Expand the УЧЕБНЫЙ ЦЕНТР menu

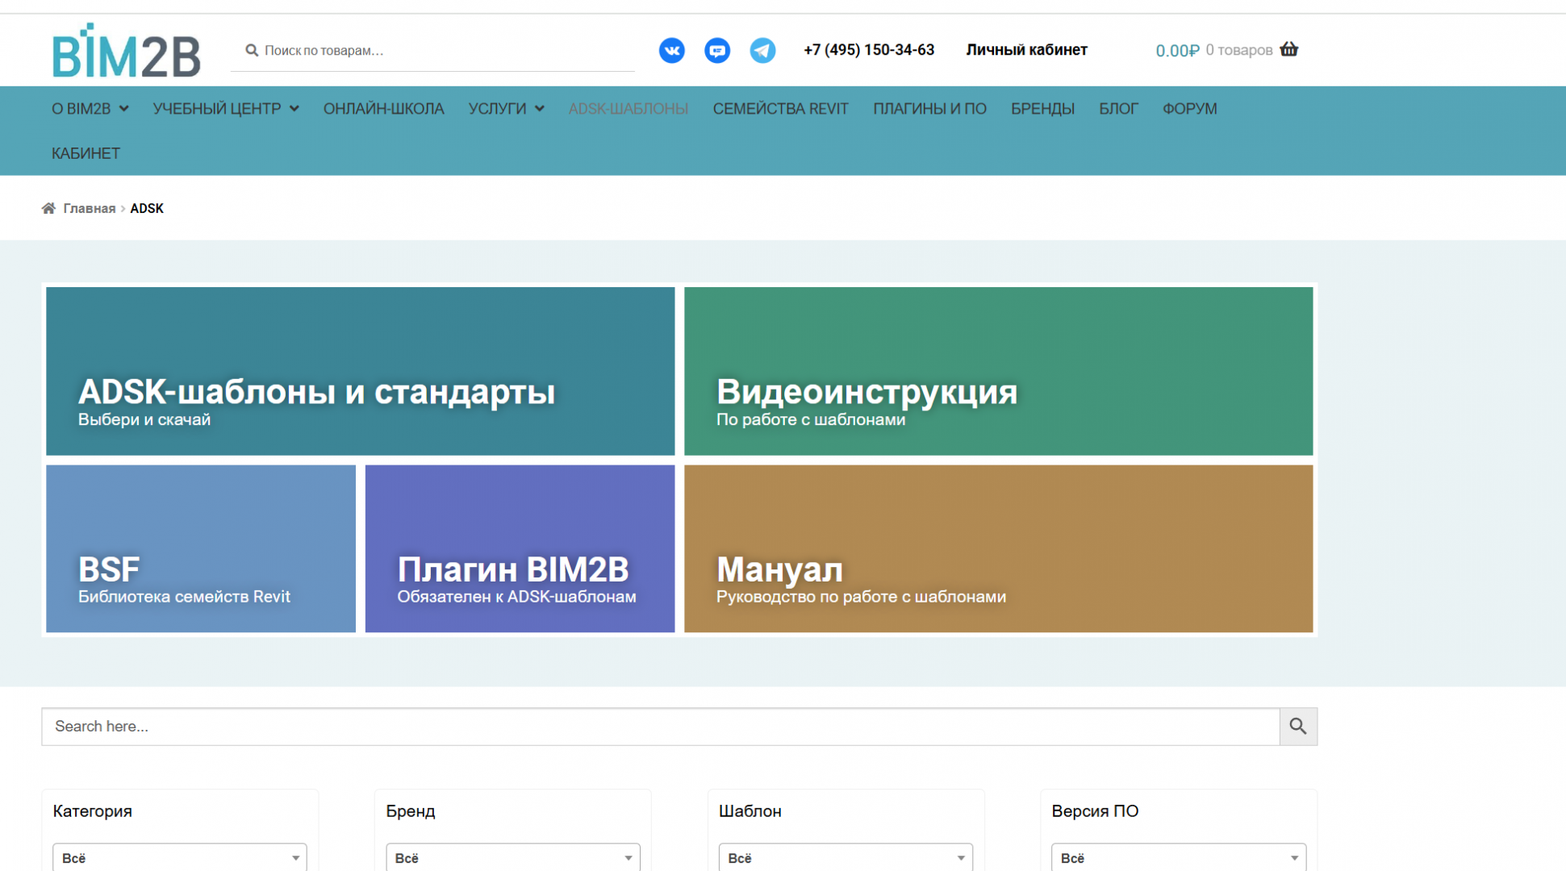[x=226, y=109]
